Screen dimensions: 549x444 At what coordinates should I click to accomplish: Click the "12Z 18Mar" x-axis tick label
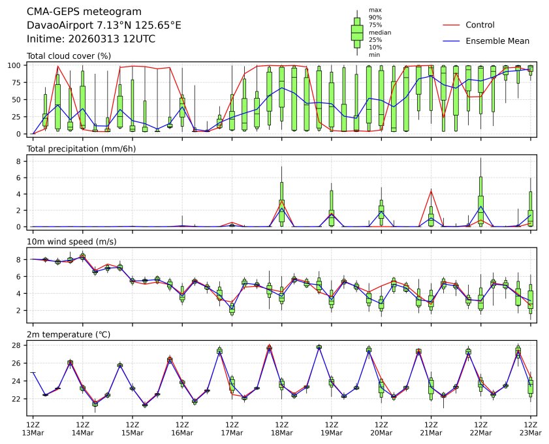tap(281, 428)
